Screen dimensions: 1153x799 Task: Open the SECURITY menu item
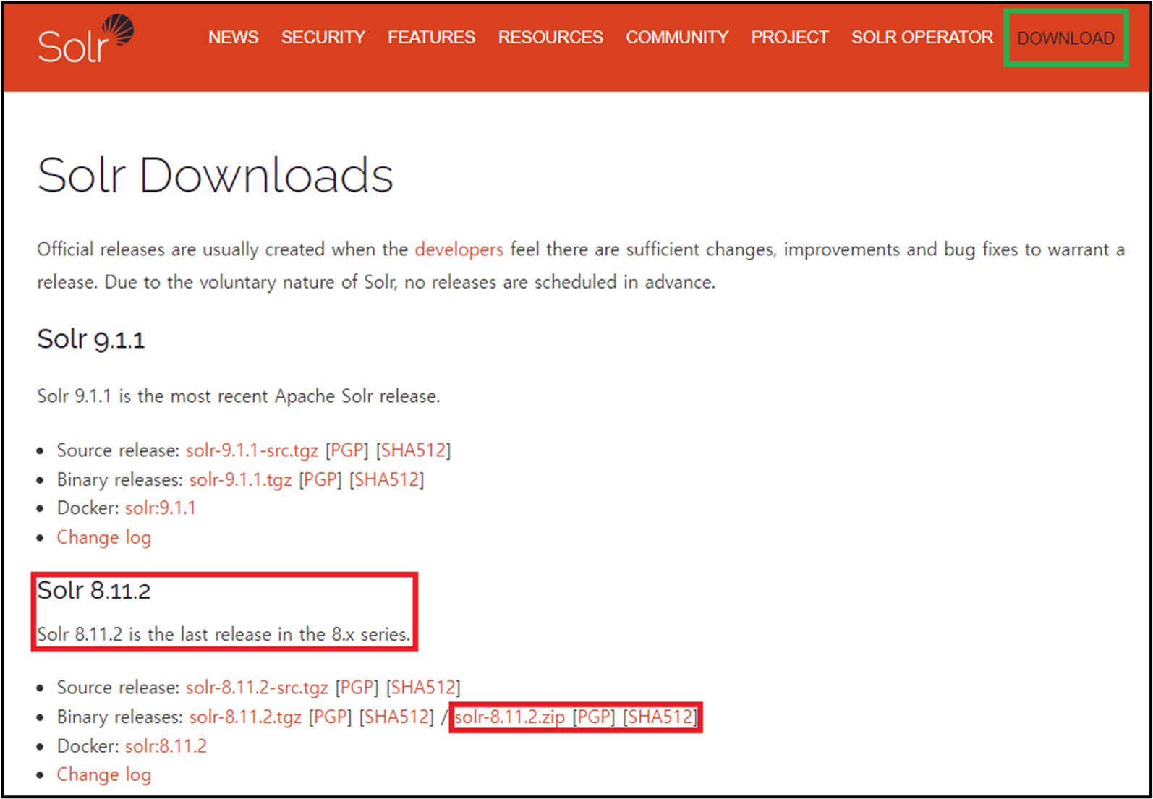tap(323, 38)
